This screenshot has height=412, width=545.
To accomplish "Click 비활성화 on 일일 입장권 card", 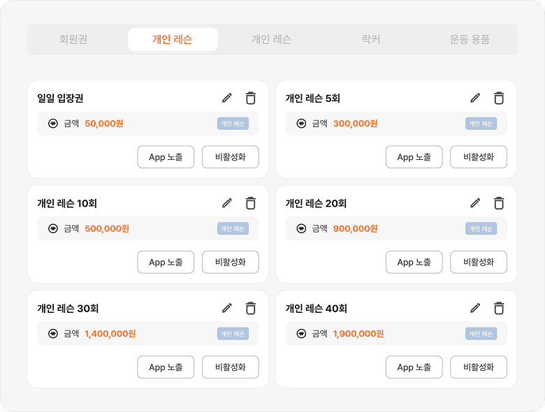I will coord(231,157).
